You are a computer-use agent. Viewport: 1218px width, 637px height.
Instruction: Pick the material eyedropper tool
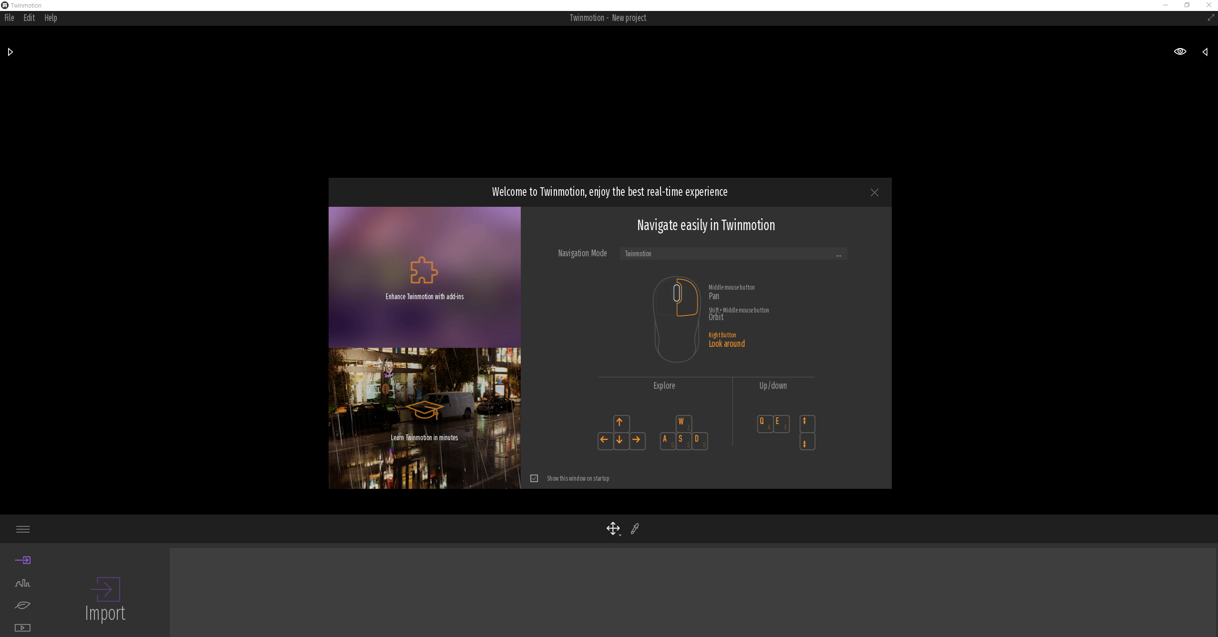pos(635,528)
